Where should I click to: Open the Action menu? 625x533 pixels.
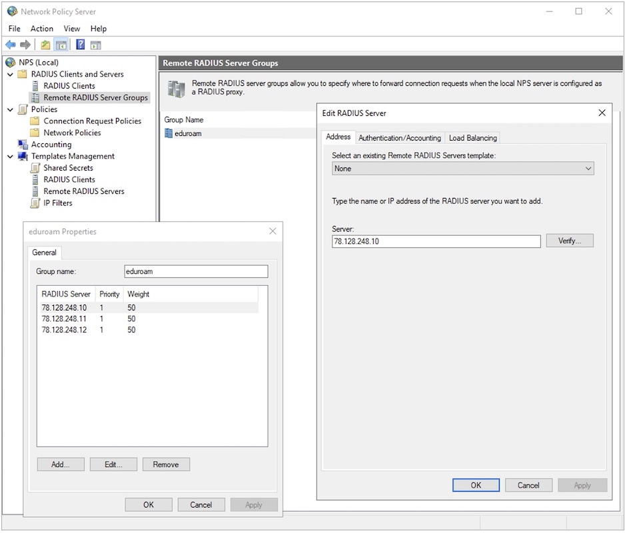[x=42, y=29]
